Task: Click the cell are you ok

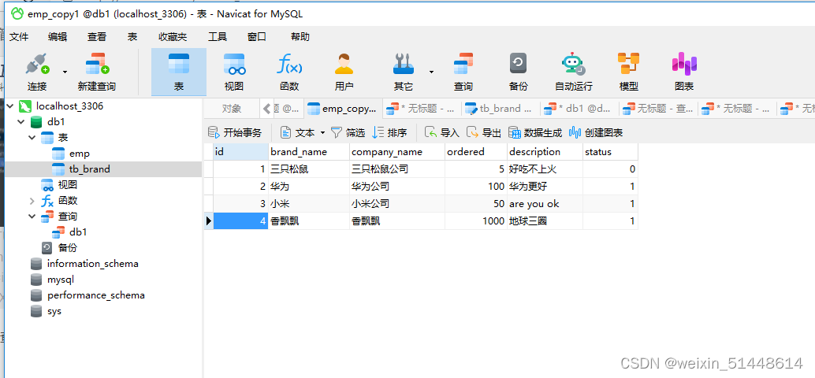Action: (545, 203)
